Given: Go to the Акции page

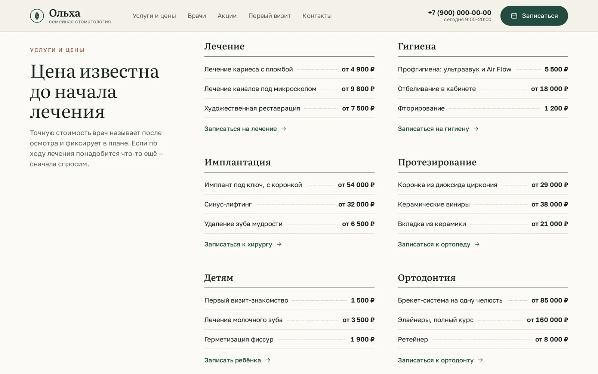Looking at the screenshot, I should (227, 16).
